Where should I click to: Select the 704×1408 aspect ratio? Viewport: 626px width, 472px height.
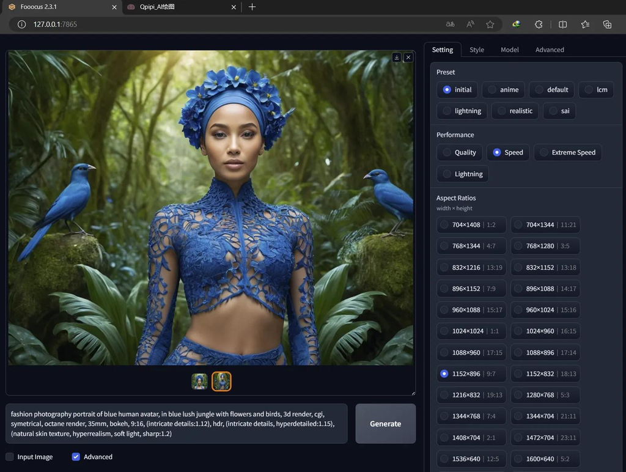click(471, 225)
